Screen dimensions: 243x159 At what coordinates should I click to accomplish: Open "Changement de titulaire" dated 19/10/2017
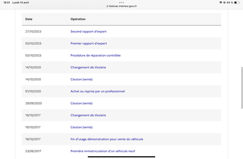88,115
